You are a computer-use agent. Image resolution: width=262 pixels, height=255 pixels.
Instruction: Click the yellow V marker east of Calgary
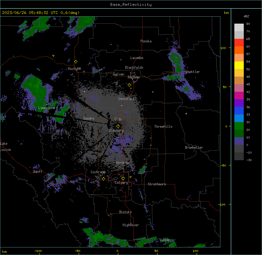pos(130,177)
